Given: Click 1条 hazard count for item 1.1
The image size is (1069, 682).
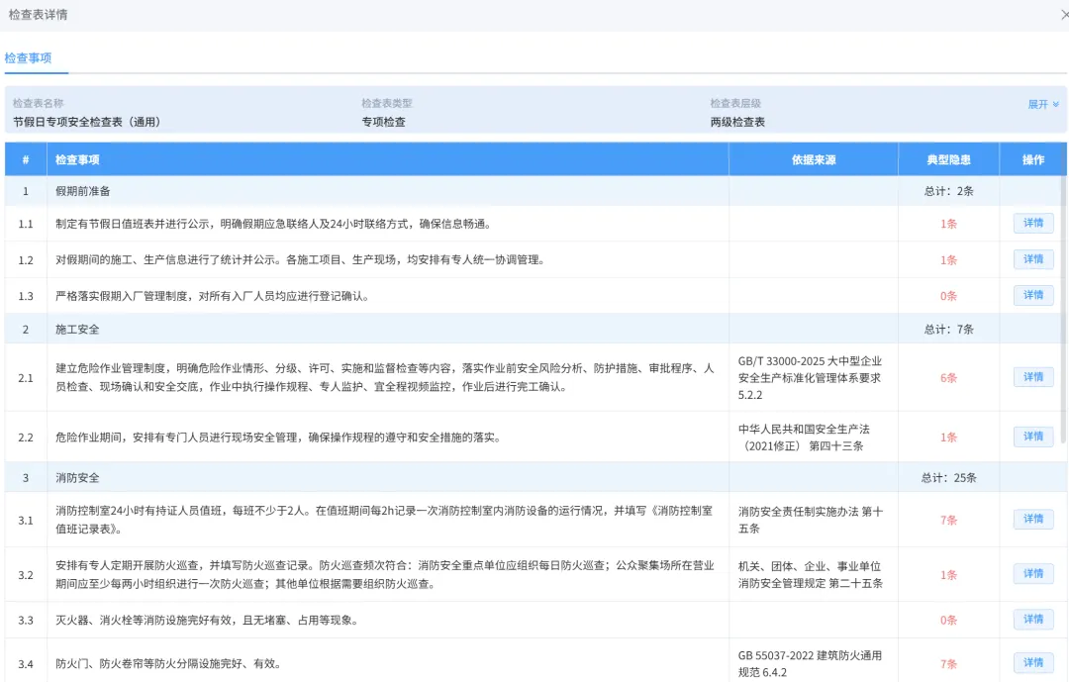Looking at the screenshot, I should (x=948, y=224).
